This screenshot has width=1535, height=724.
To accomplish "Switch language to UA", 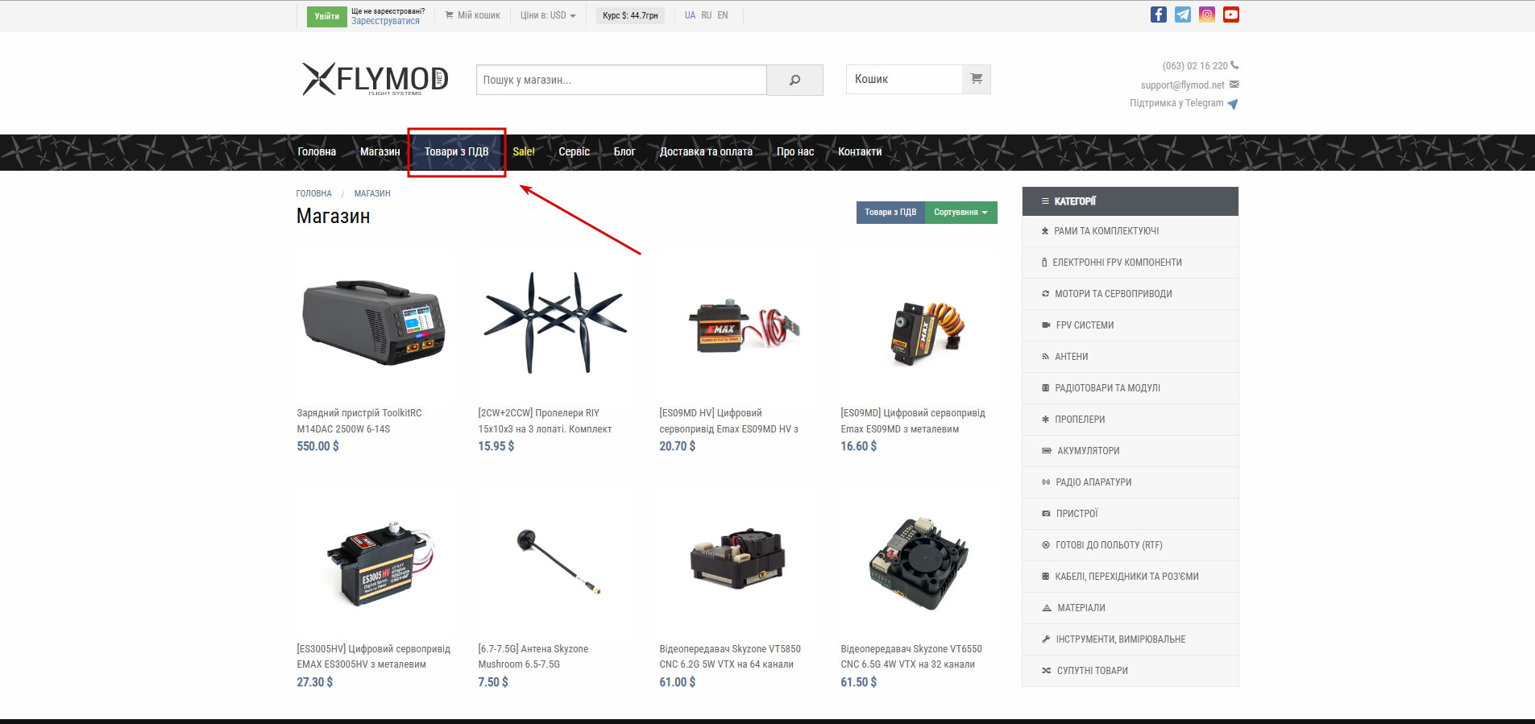I will [x=690, y=15].
